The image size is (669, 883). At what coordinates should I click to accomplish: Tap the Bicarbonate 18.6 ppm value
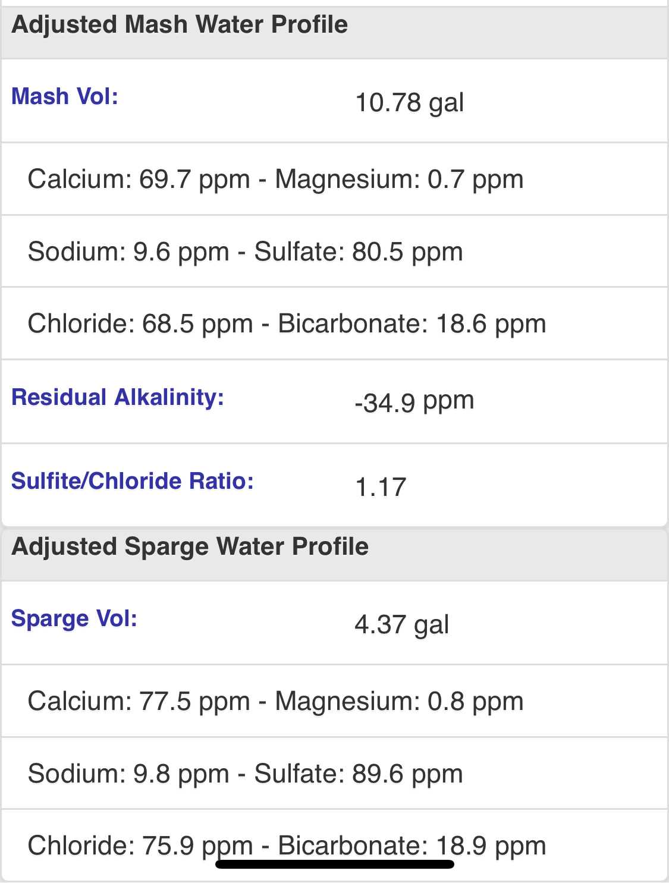tap(412, 323)
